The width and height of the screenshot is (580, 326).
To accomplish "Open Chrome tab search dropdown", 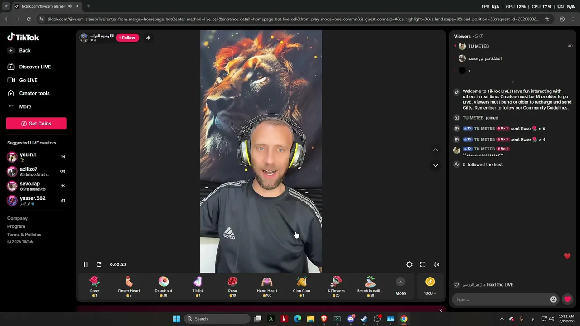I will [6, 6].
